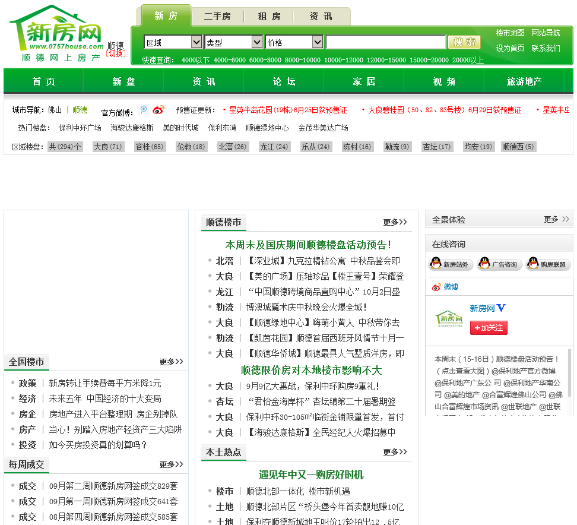Click the 广告咨询 QQ penguin button

[499, 264]
